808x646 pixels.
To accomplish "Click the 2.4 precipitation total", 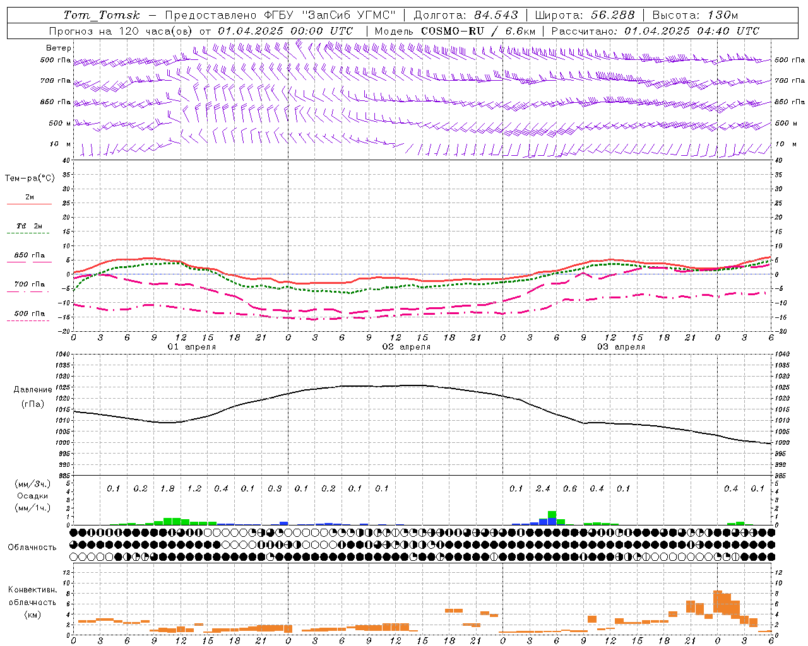I will pos(543,489).
